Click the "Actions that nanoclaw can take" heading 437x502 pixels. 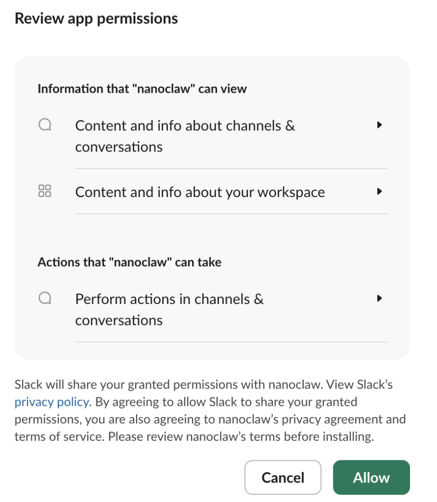point(129,262)
